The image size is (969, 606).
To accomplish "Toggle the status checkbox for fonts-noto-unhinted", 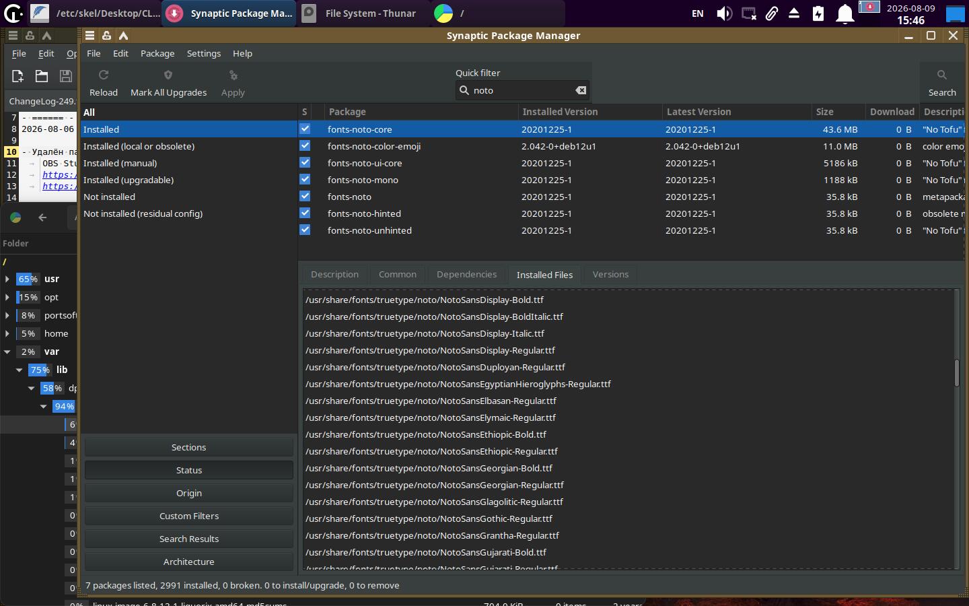I will [305, 230].
